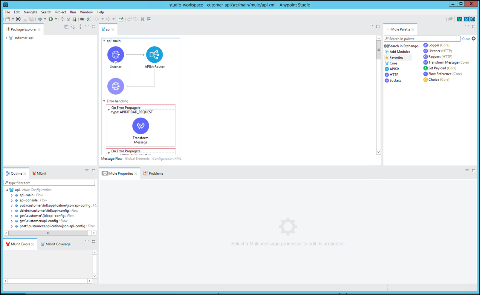Viewport: 480px width, 295px height.
Task: Click the delete X toolbar icon
Action: pyautogui.click(x=143, y=19)
